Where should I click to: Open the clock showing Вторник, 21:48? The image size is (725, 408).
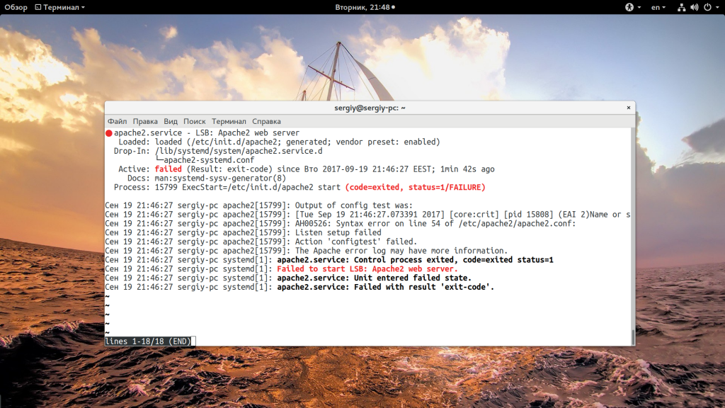coord(362,7)
